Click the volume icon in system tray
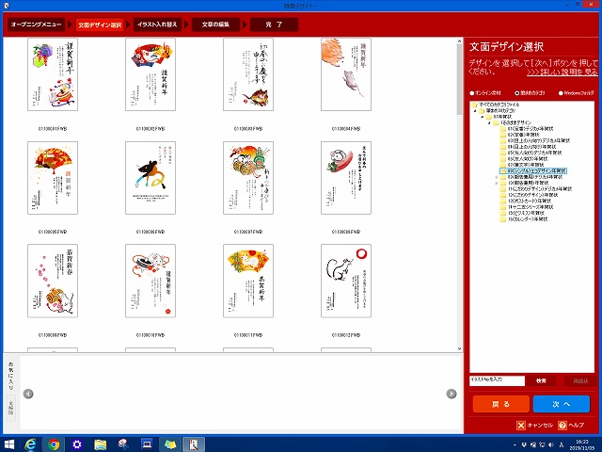602x452 pixels. (x=551, y=445)
